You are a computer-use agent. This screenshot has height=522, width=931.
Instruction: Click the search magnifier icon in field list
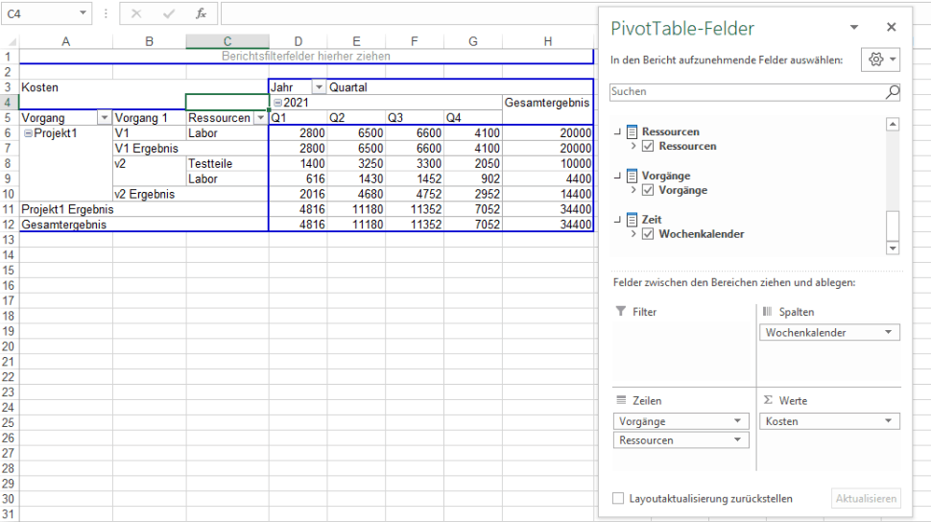click(x=893, y=91)
